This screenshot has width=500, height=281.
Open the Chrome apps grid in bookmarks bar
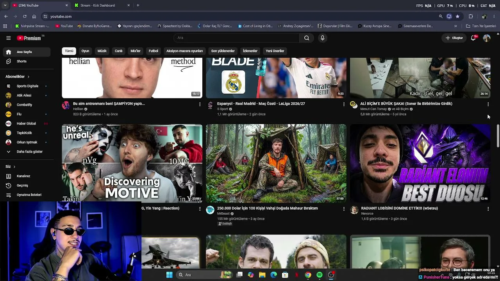5,26
